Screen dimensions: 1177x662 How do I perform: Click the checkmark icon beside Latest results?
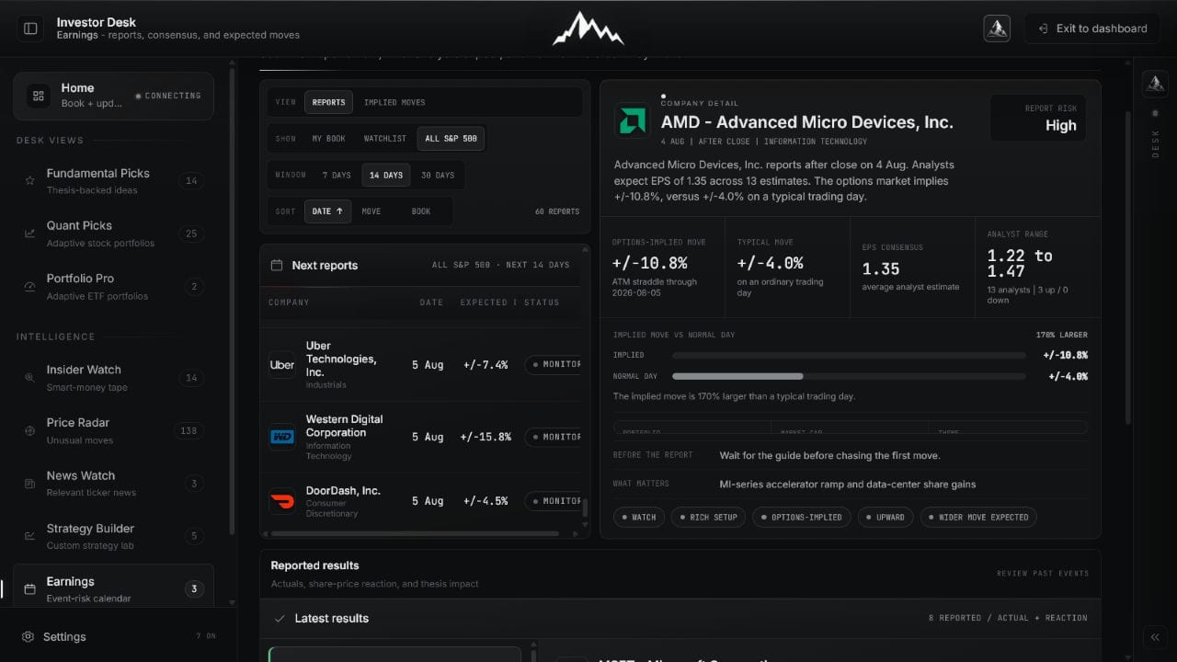pyautogui.click(x=280, y=619)
